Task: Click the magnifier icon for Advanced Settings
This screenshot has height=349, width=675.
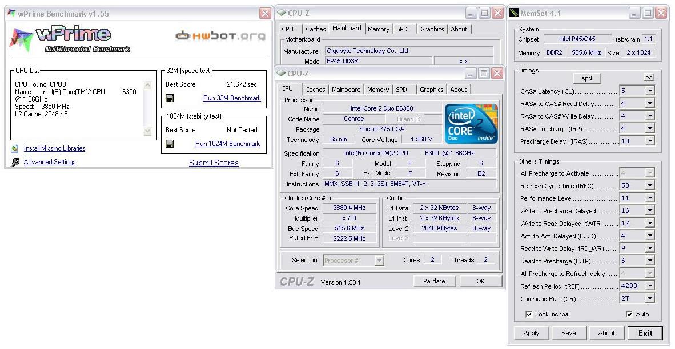Action: coord(15,162)
